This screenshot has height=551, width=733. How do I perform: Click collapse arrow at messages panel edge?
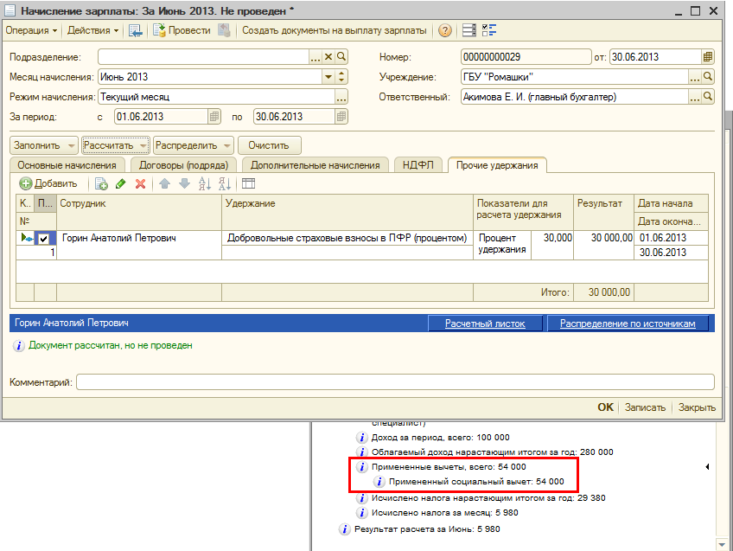[707, 467]
